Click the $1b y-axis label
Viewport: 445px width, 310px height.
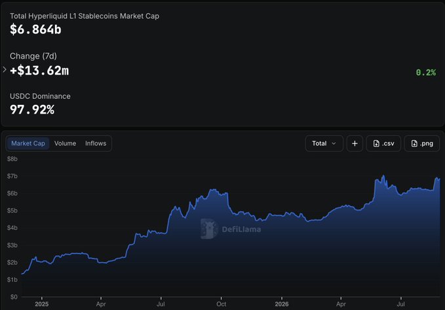pos(12,280)
